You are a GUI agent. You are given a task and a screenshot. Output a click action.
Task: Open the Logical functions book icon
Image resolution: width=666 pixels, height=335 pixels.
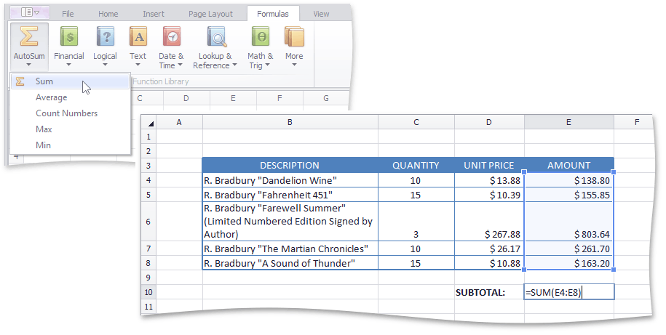(105, 36)
